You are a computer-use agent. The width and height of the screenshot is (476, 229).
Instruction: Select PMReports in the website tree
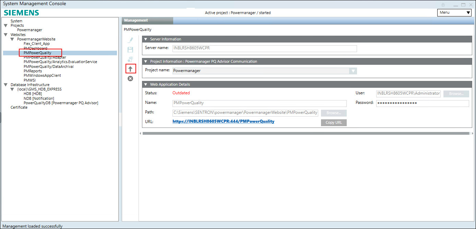[33, 71]
